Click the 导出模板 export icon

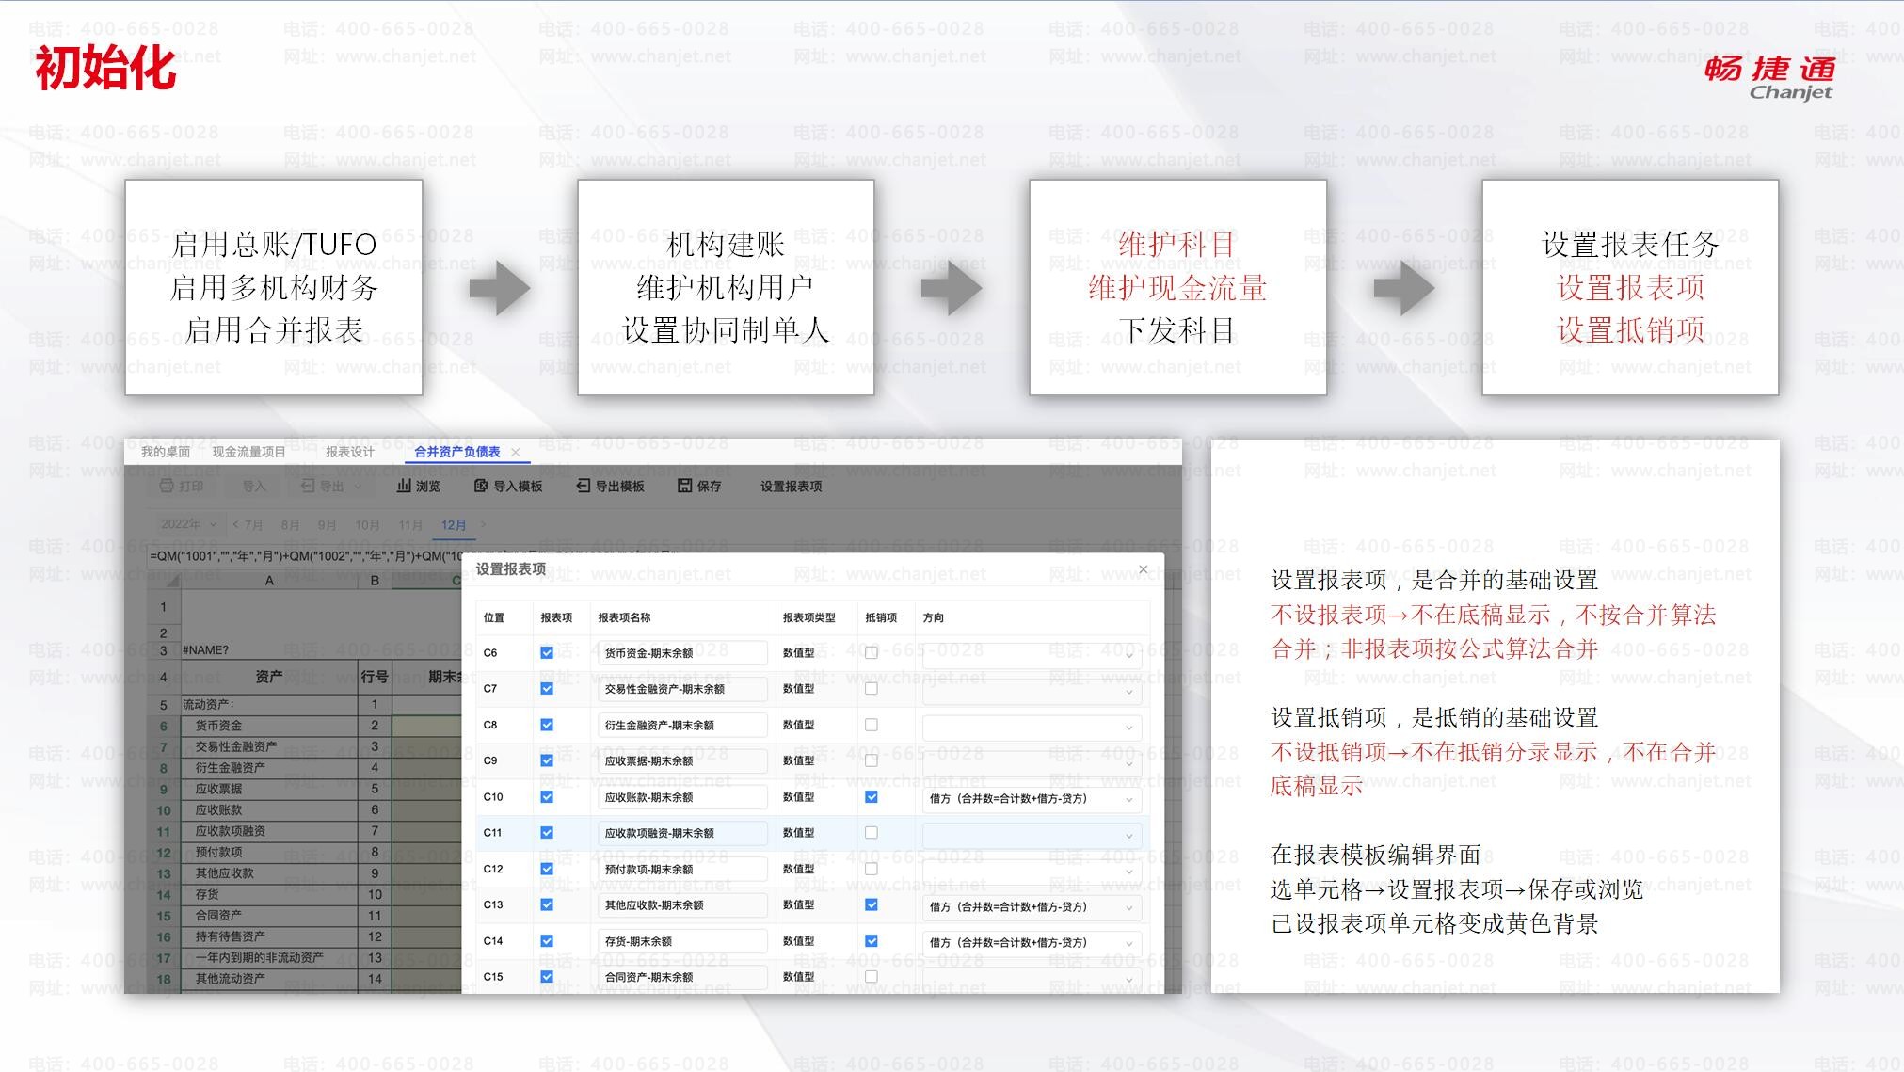click(584, 486)
